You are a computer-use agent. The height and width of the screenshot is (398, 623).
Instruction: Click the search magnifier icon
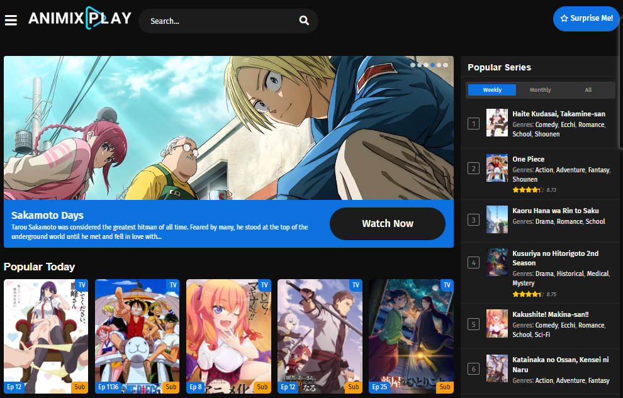[x=304, y=21]
